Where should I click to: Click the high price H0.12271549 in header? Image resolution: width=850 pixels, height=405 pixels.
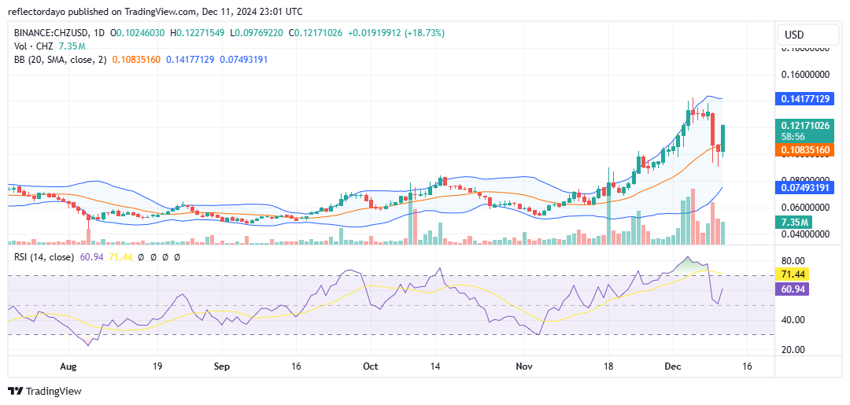coord(198,33)
